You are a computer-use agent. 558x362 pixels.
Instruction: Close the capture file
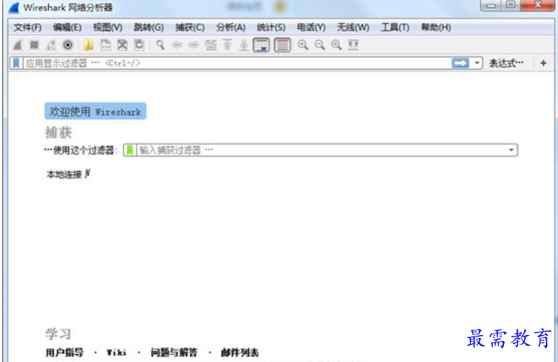tap(122, 45)
